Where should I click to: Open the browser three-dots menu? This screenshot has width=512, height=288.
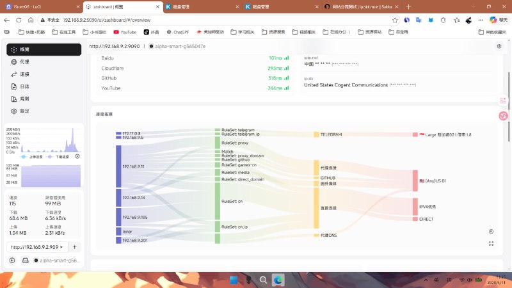point(481,20)
